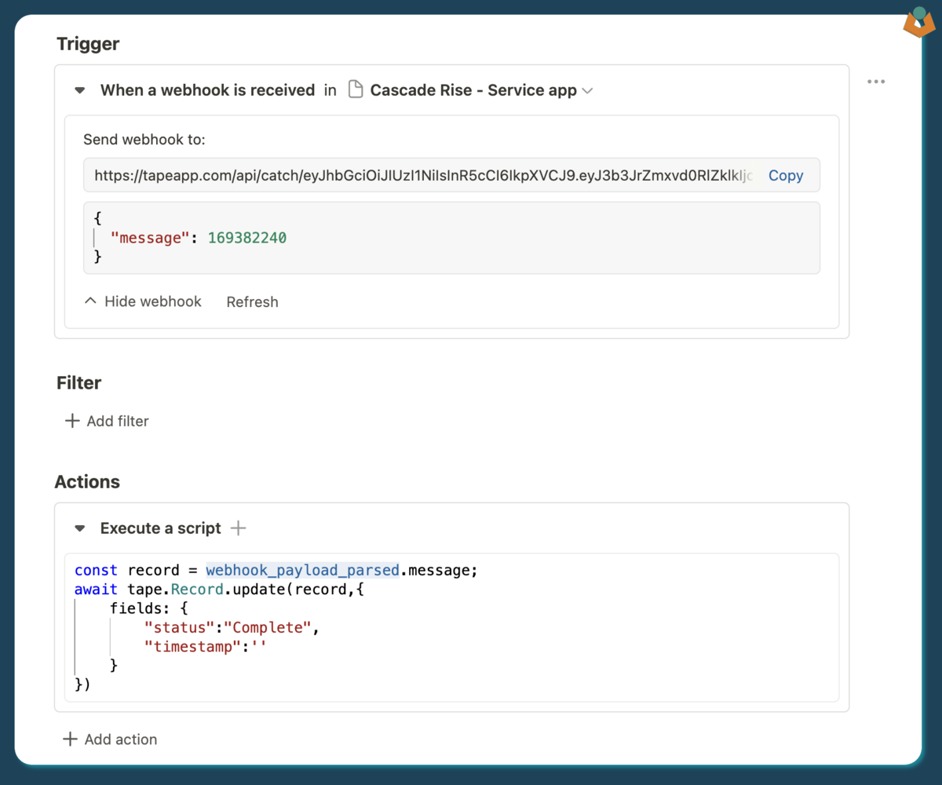Click the tape.Record.update call in the script

tap(208, 590)
